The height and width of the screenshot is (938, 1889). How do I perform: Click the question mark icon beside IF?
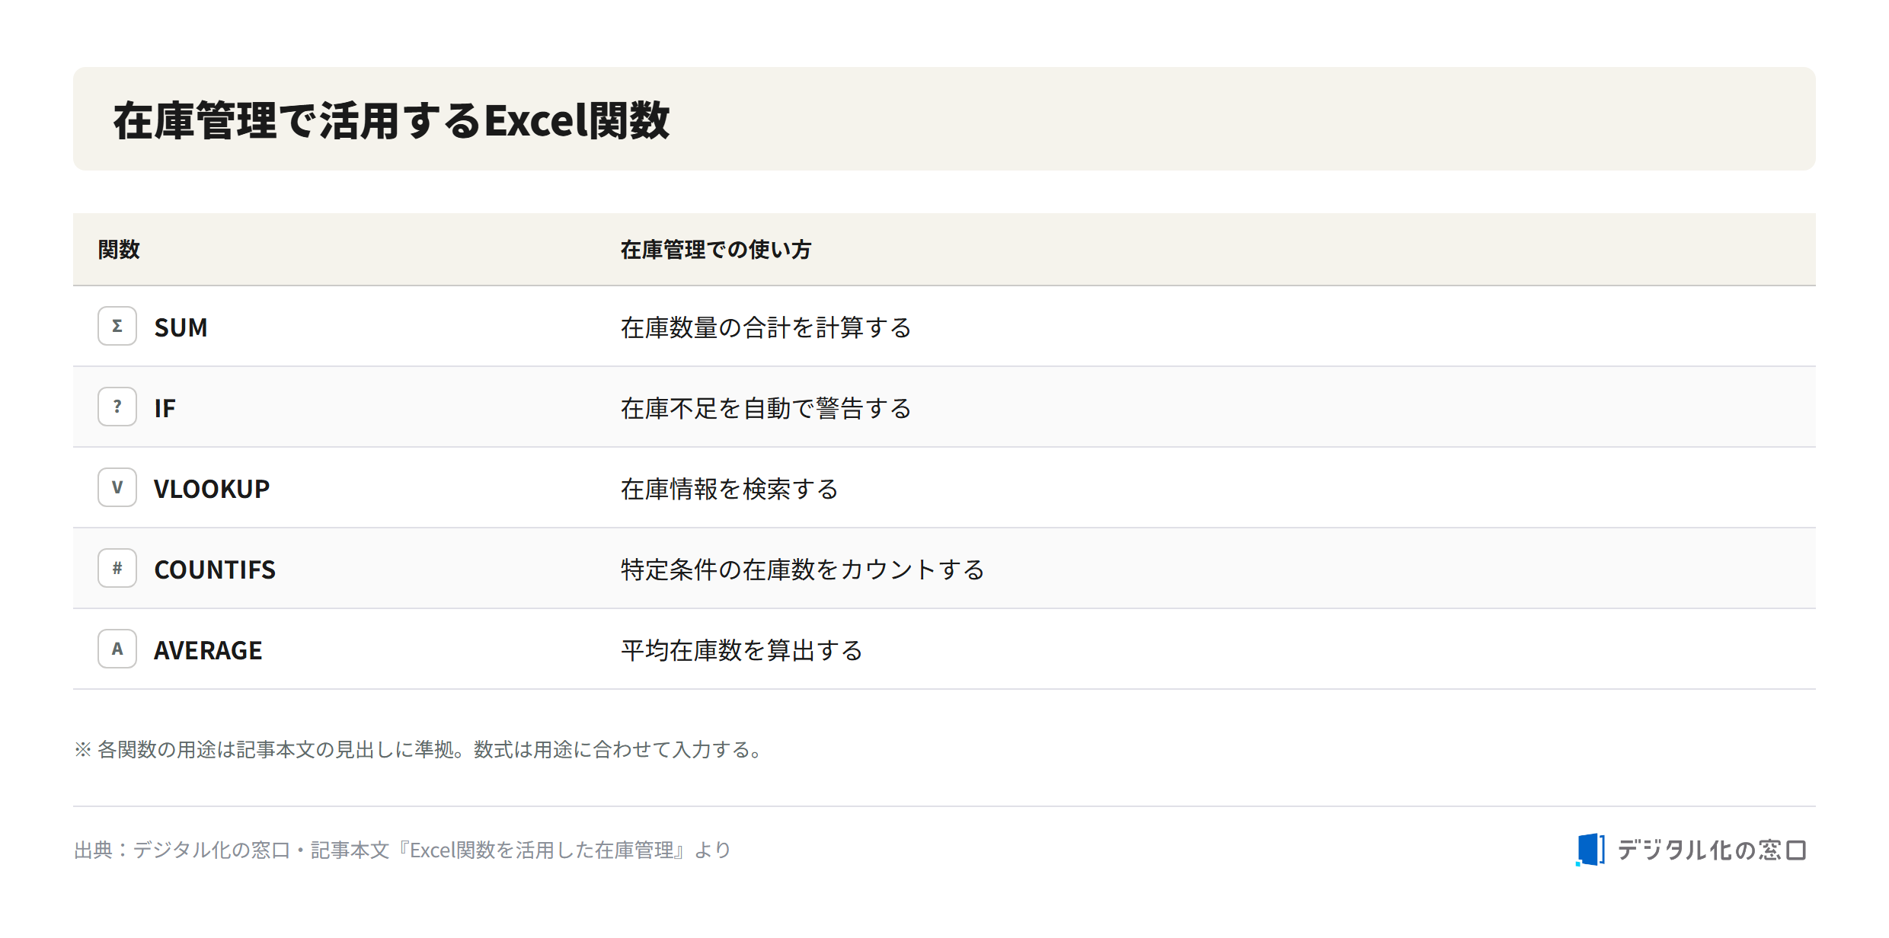pos(117,407)
